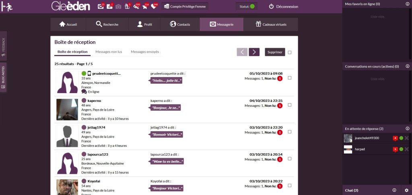
Task: Switch to Messages non lus tab
Action: pyautogui.click(x=109, y=52)
